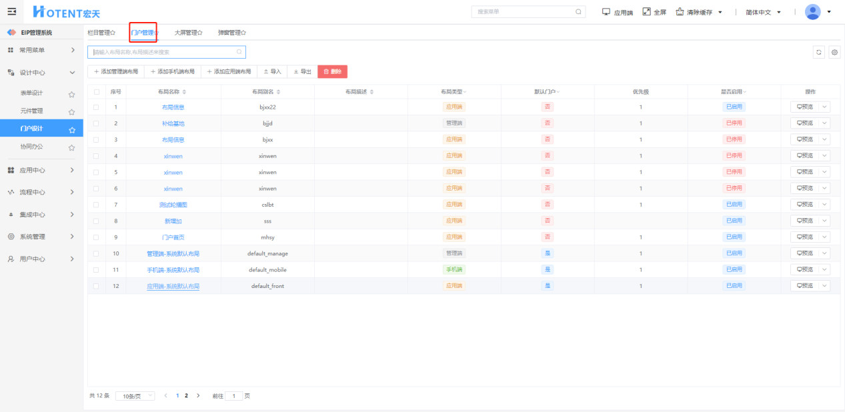Toggle the select-all checkbox in table header
This screenshot has height=412, width=845.
[x=97, y=92]
